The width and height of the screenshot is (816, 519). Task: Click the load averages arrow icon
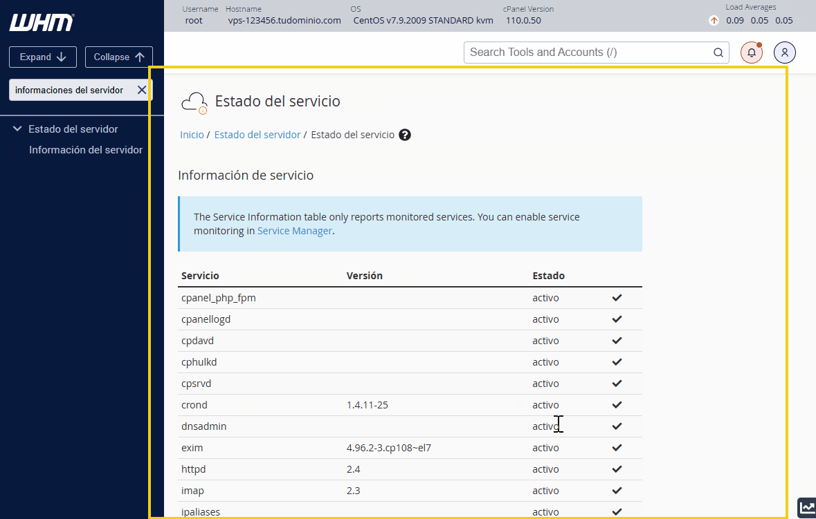point(714,21)
